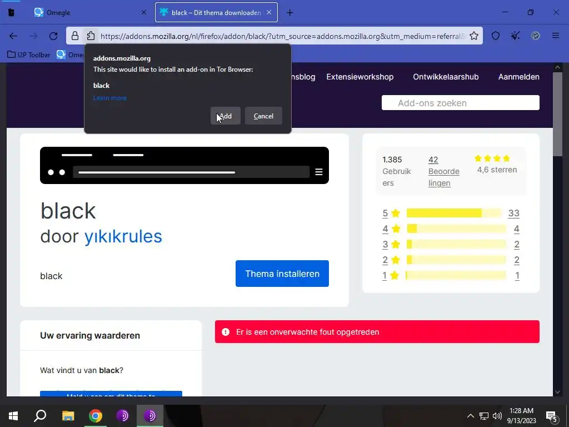Viewport: 569px width, 427px height.
Task: Open Windows taskbar search
Action: 40,416
